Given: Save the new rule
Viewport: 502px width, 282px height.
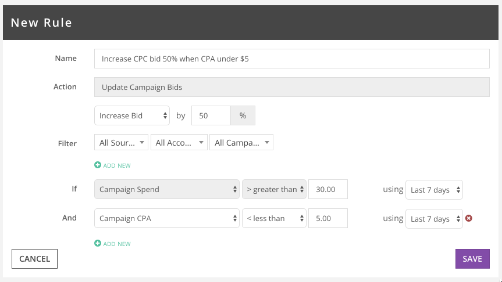Looking at the screenshot, I should (472, 259).
